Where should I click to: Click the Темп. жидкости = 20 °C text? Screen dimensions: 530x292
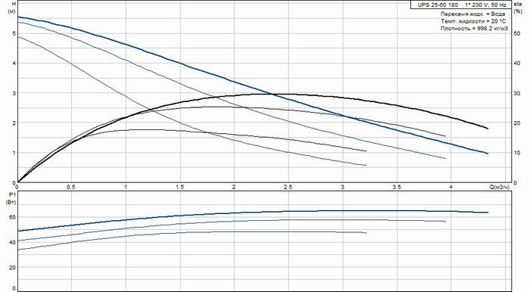point(473,21)
